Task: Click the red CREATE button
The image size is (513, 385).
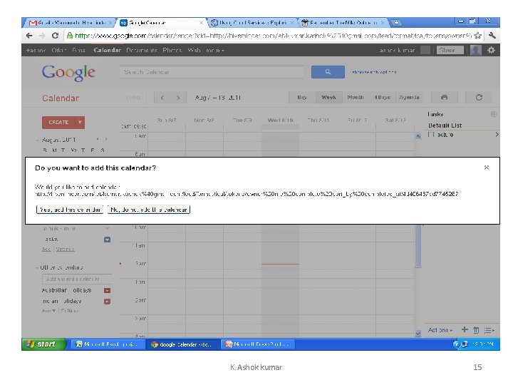Action: pos(59,122)
